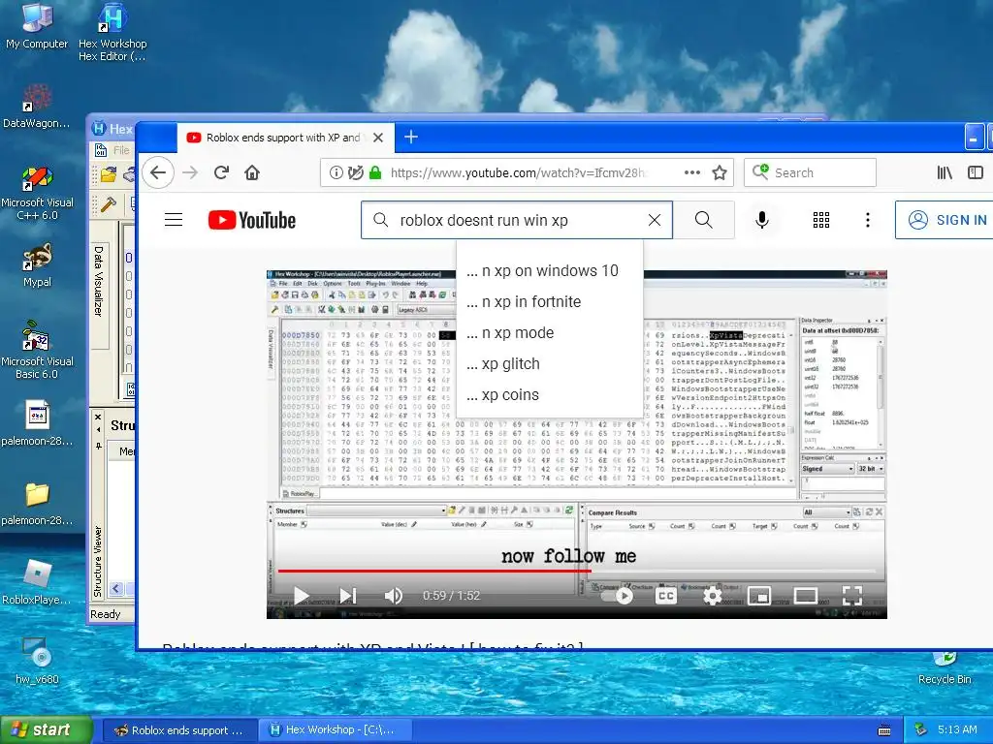Image resolution: width=993 pixels, height=744 pixels.
Task: Switch to Roblox ends support taskbar item
Action: (178, 730)
